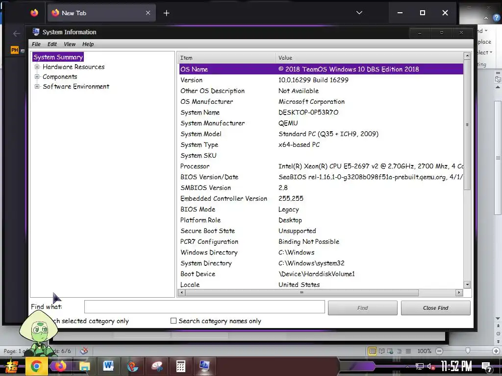This screenshot has width=502, height=376.
Task: Click Word proofing errors status icon
Action: tap(84, 351)
